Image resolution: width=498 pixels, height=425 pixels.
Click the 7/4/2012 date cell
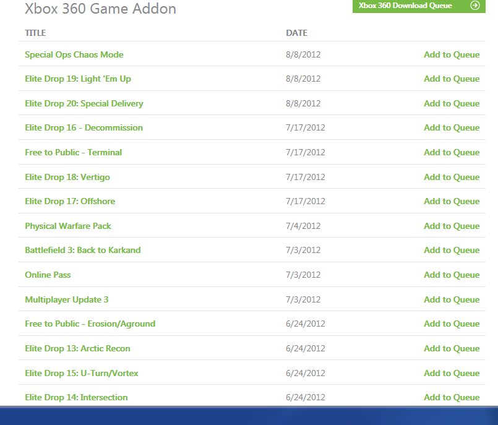(303, 226)
